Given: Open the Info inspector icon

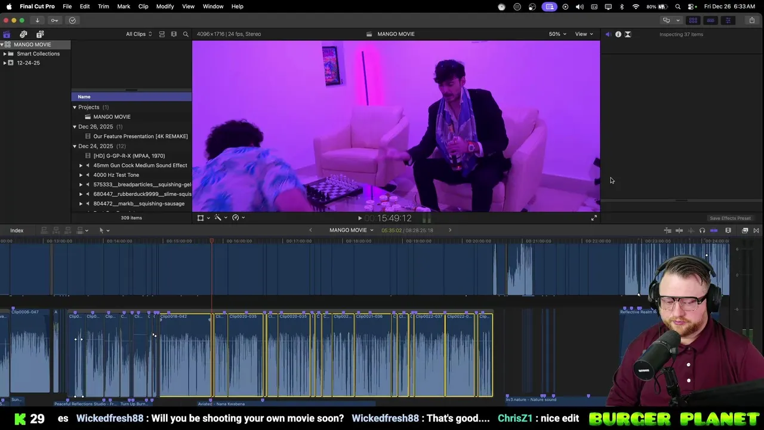Looking at the screenshot, I should click(618, 34).
